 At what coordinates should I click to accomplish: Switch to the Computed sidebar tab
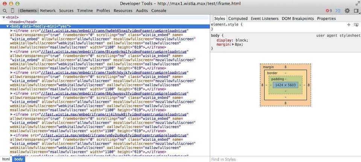tap(238, 19)
